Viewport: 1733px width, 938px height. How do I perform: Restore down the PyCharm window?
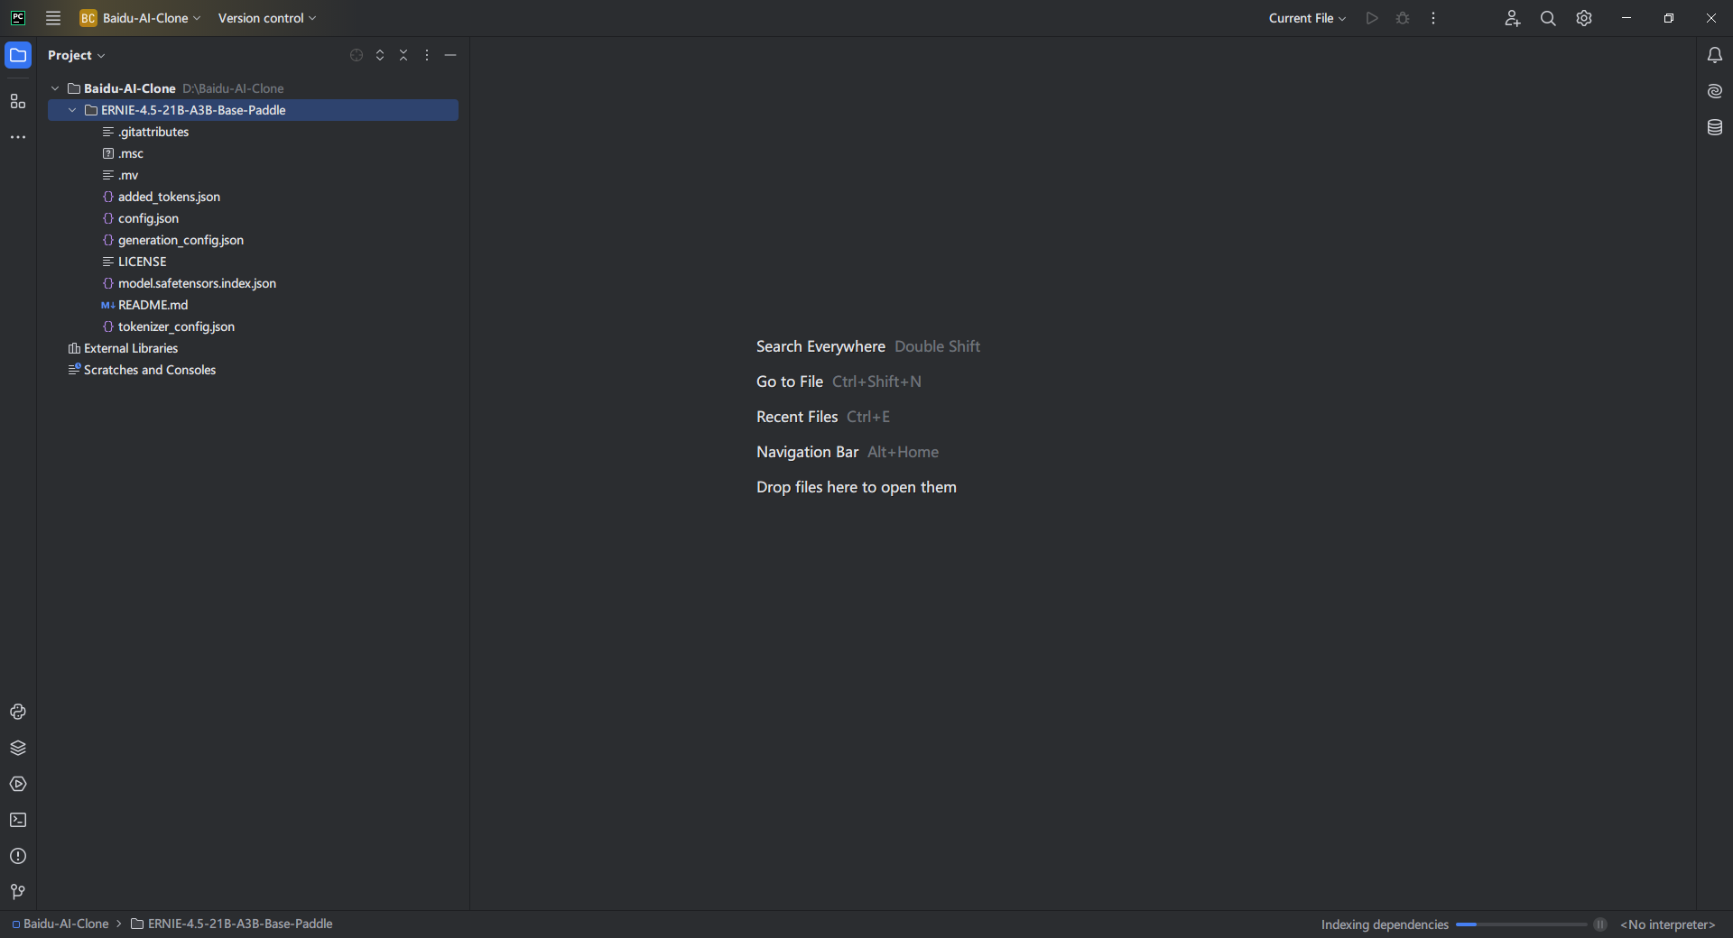(x=1669, y=18)
